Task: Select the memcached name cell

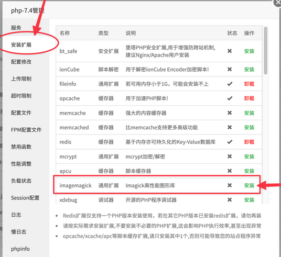Action: click(74, 127)
